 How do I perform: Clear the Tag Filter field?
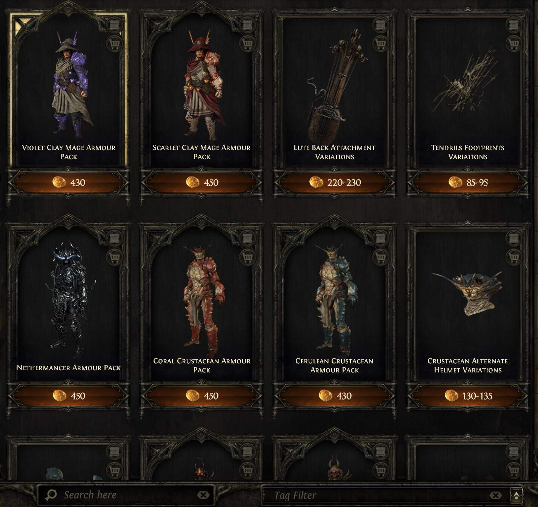[496, 495]
